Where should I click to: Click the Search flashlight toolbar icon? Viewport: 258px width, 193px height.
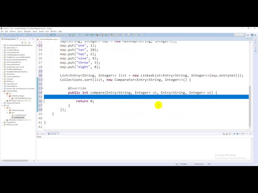coord(117,35)
